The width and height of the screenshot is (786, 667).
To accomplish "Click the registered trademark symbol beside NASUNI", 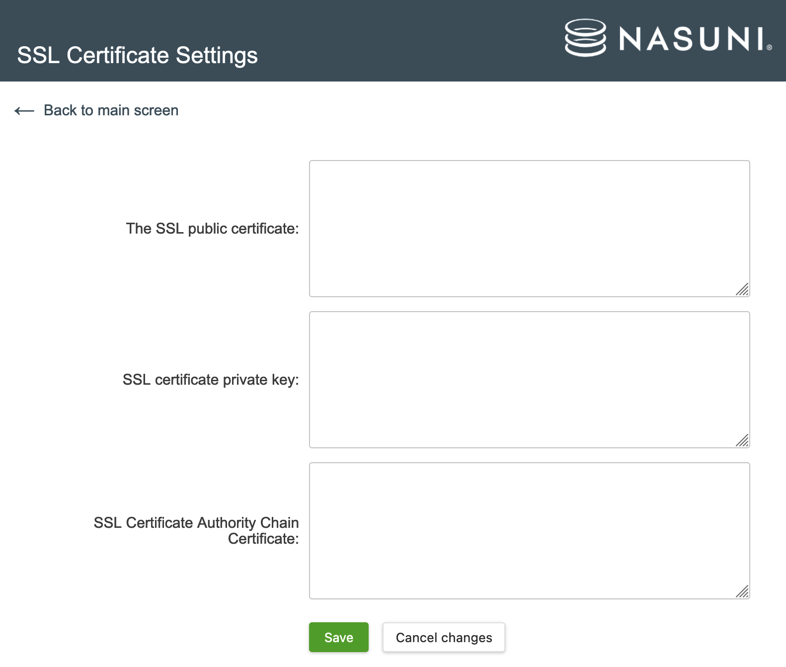I will coord(769,48).
